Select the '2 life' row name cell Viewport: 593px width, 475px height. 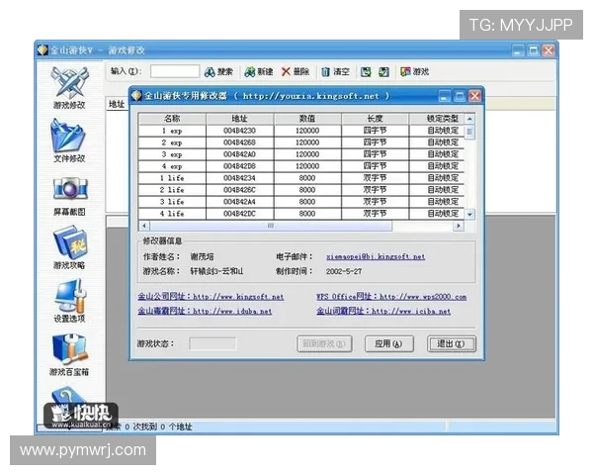(172, 190)
